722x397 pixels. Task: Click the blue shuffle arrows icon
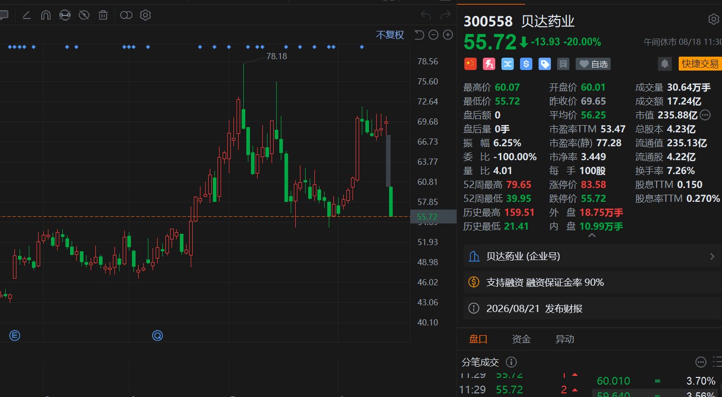click(x=508, y=64)
